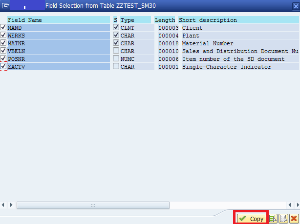Click the length value 000001
The width and height of the screenshot is (300, 224).
168,67
